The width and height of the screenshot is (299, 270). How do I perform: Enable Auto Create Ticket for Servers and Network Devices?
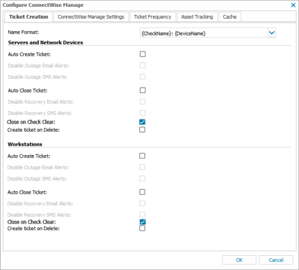tap(142, 54)
